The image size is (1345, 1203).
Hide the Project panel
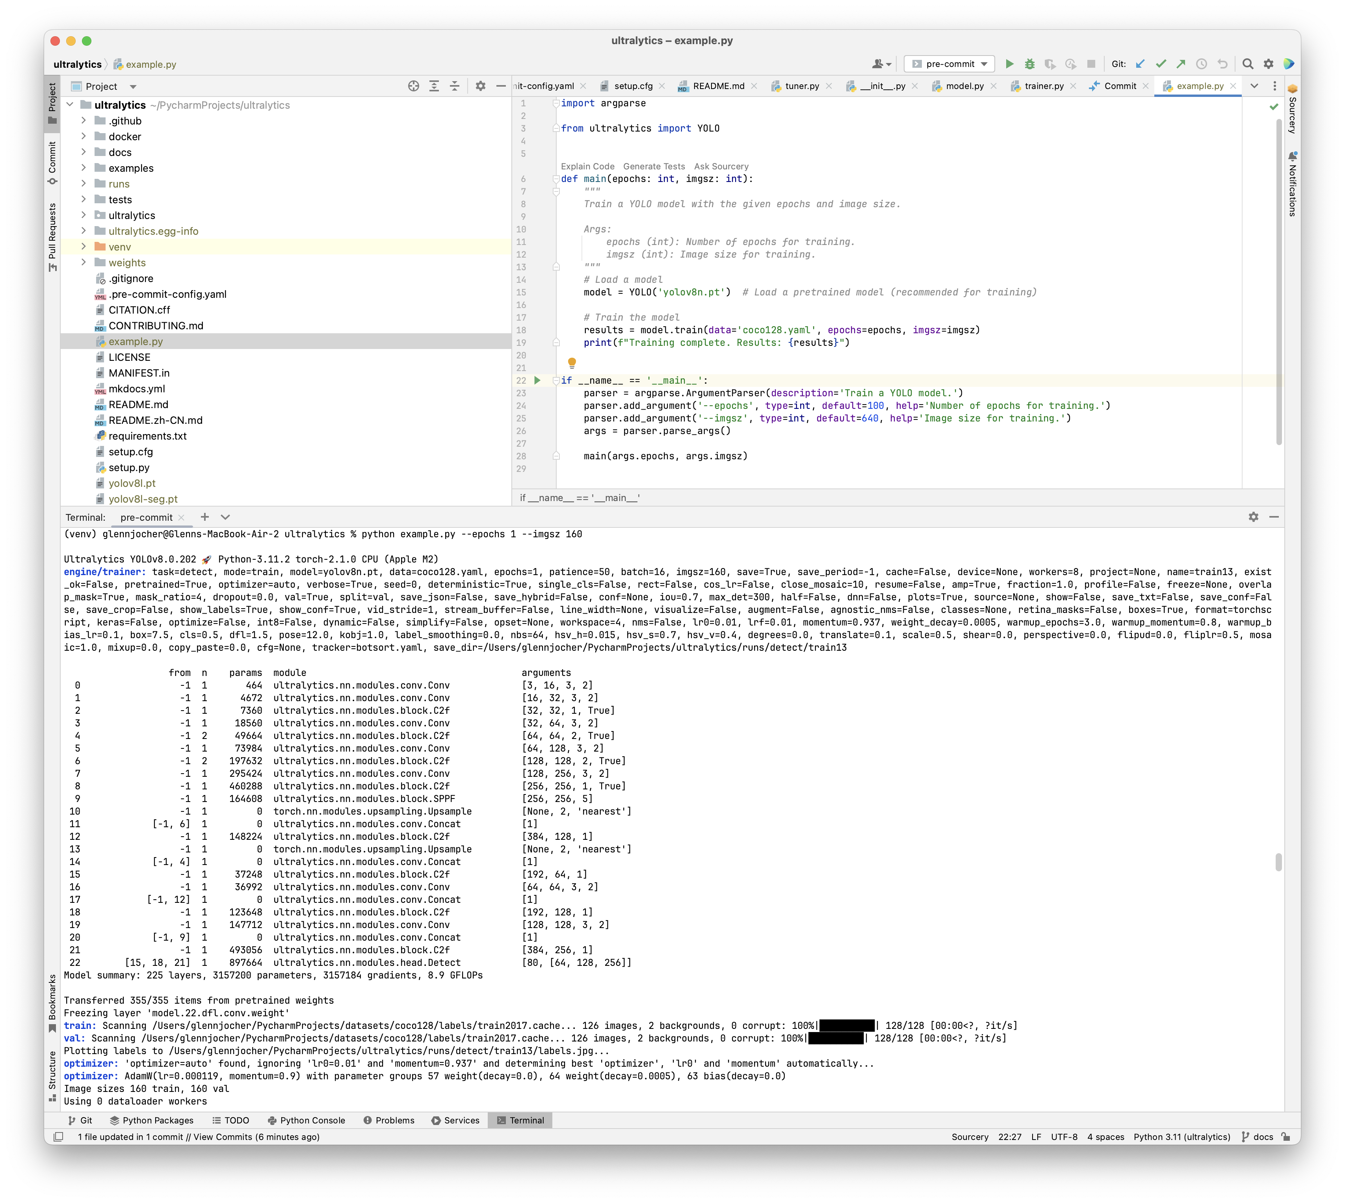coord(501,86)
